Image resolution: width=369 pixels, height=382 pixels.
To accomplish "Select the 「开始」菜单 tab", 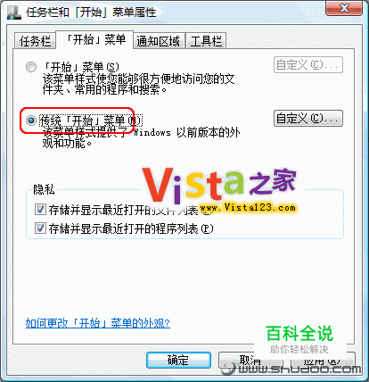I will pos(94,39).
